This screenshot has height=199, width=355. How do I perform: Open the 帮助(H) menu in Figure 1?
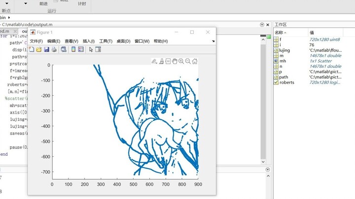(161, 41)
